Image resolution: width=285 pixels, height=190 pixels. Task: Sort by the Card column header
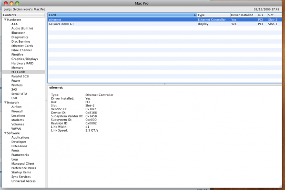pos(122,15)
